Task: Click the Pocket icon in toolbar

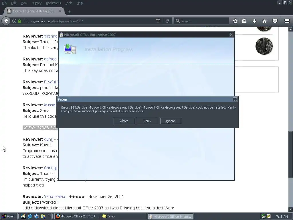Action: [x=275, y=21]
